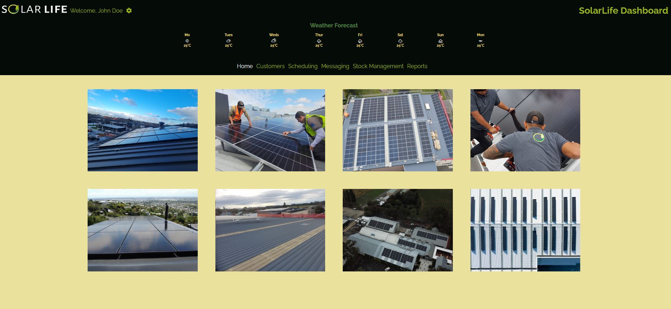This screenshot has width=671, height=309.
Task: Open the hillside city view panels photo
Action: click(x=143, y=230)
